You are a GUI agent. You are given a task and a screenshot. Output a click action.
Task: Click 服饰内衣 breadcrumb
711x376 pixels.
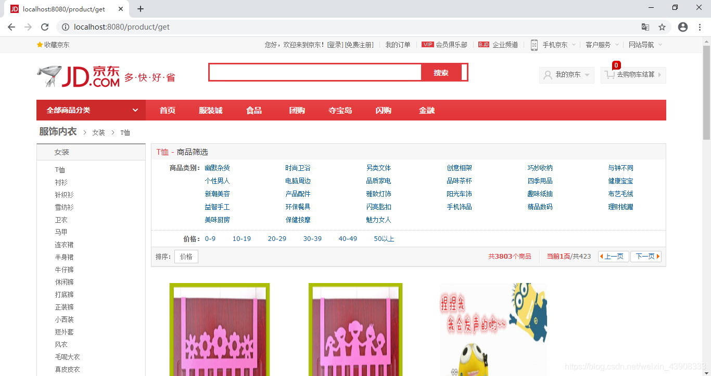click(x=58, y=132)
